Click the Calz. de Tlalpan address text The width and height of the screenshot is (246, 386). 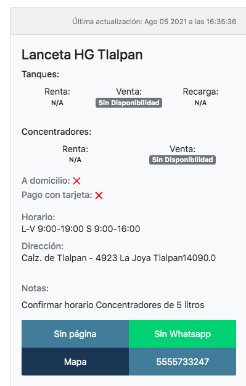click(118, 258)
